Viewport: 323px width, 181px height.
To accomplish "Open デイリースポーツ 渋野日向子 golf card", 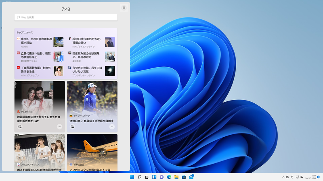I will coord(92,107).
